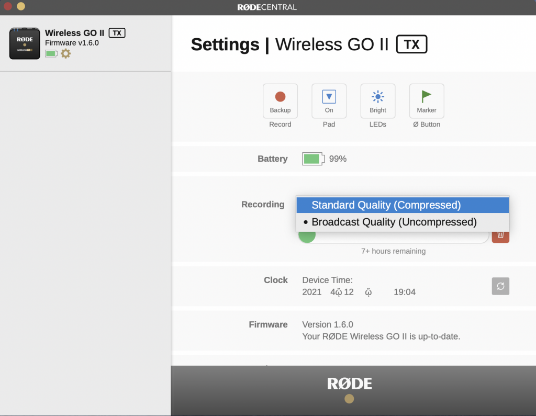Click the 99% battery percentage text
This screenshot has height=416, width=536.
point(338,159)
